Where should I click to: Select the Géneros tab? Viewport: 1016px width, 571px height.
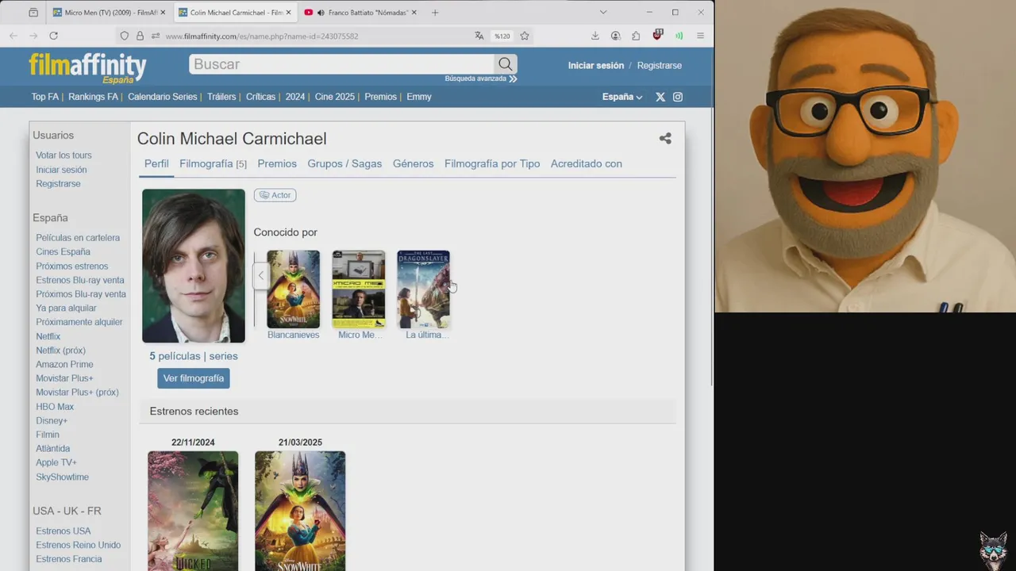tap(413, 164)
